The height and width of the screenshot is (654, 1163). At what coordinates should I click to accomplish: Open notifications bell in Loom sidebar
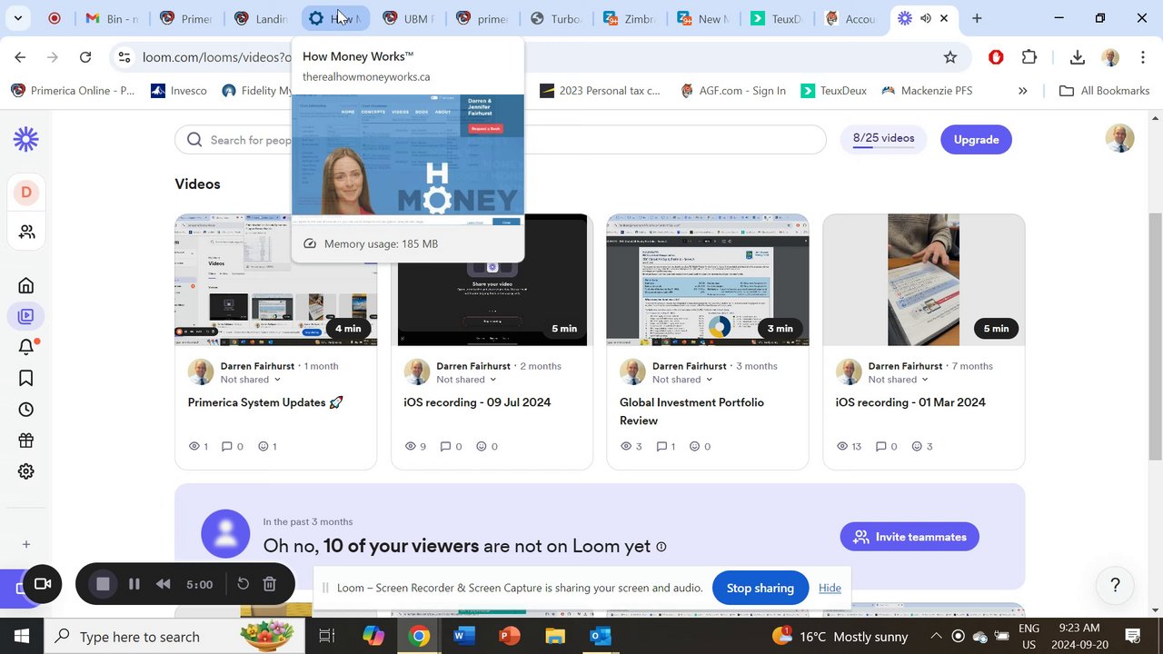coord(26,347)
